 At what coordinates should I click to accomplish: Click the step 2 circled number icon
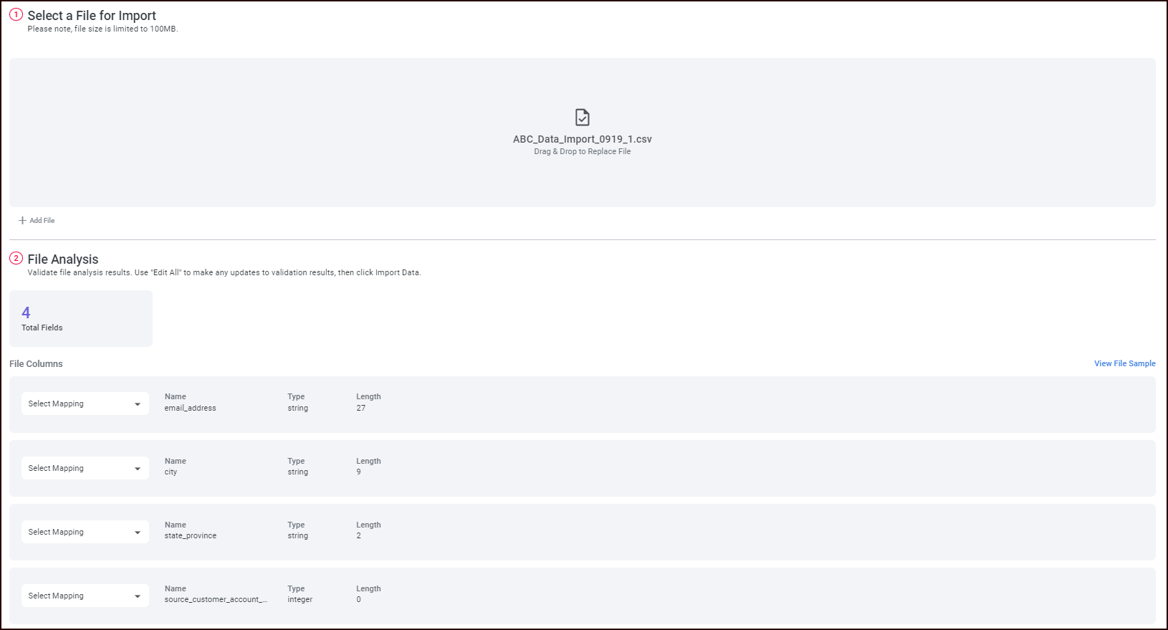[x=16, y=258]
